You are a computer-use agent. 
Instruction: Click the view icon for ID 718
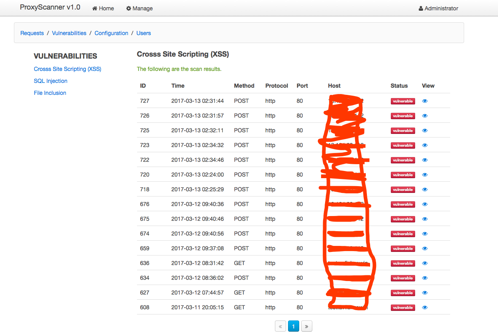[425, 190]
